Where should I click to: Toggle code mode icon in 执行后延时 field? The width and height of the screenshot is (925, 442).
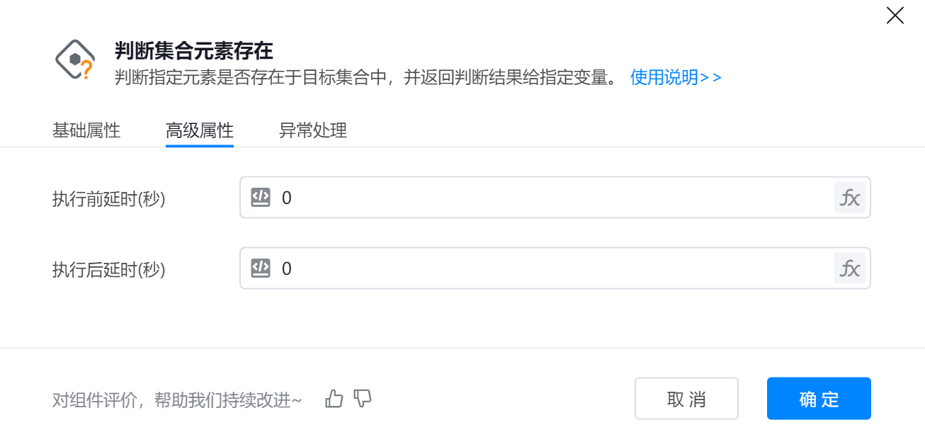[x=261, y=268]
